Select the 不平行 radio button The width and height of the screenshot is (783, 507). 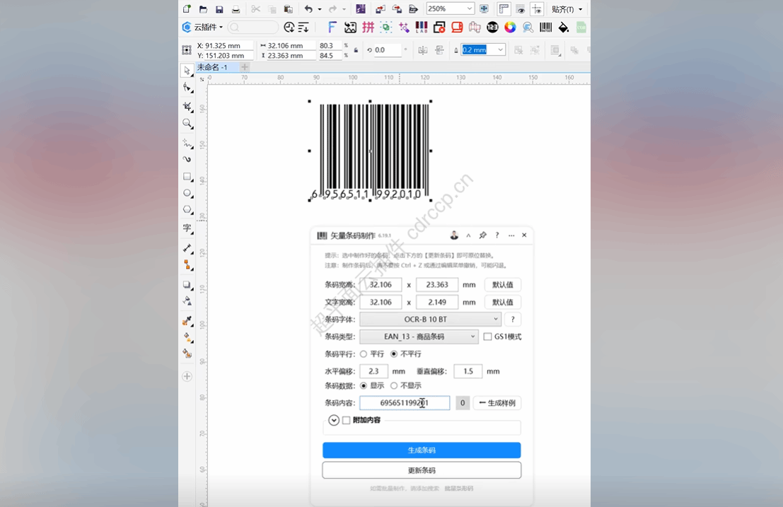click(x=394, y=354)
